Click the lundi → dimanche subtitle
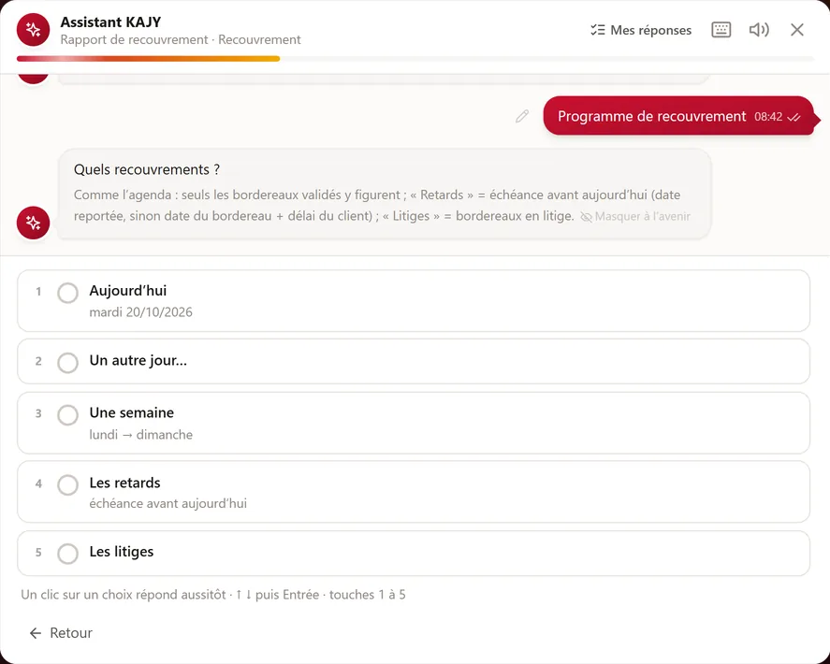Image resolution: width=830 pixels, height=664 pixels. tap(140, 435)
